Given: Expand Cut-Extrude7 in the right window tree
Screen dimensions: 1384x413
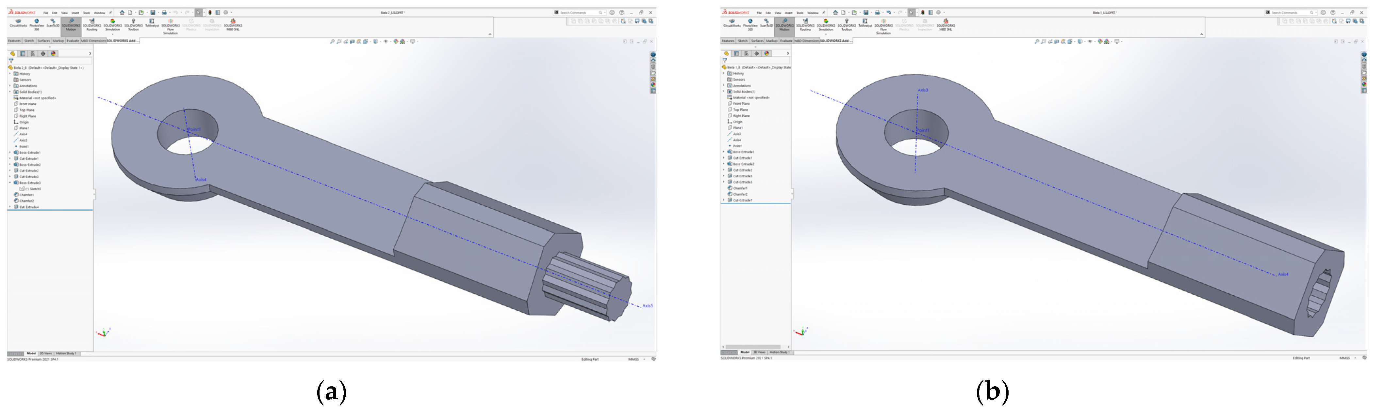Looking at the screenshot, I should (724, 200).
